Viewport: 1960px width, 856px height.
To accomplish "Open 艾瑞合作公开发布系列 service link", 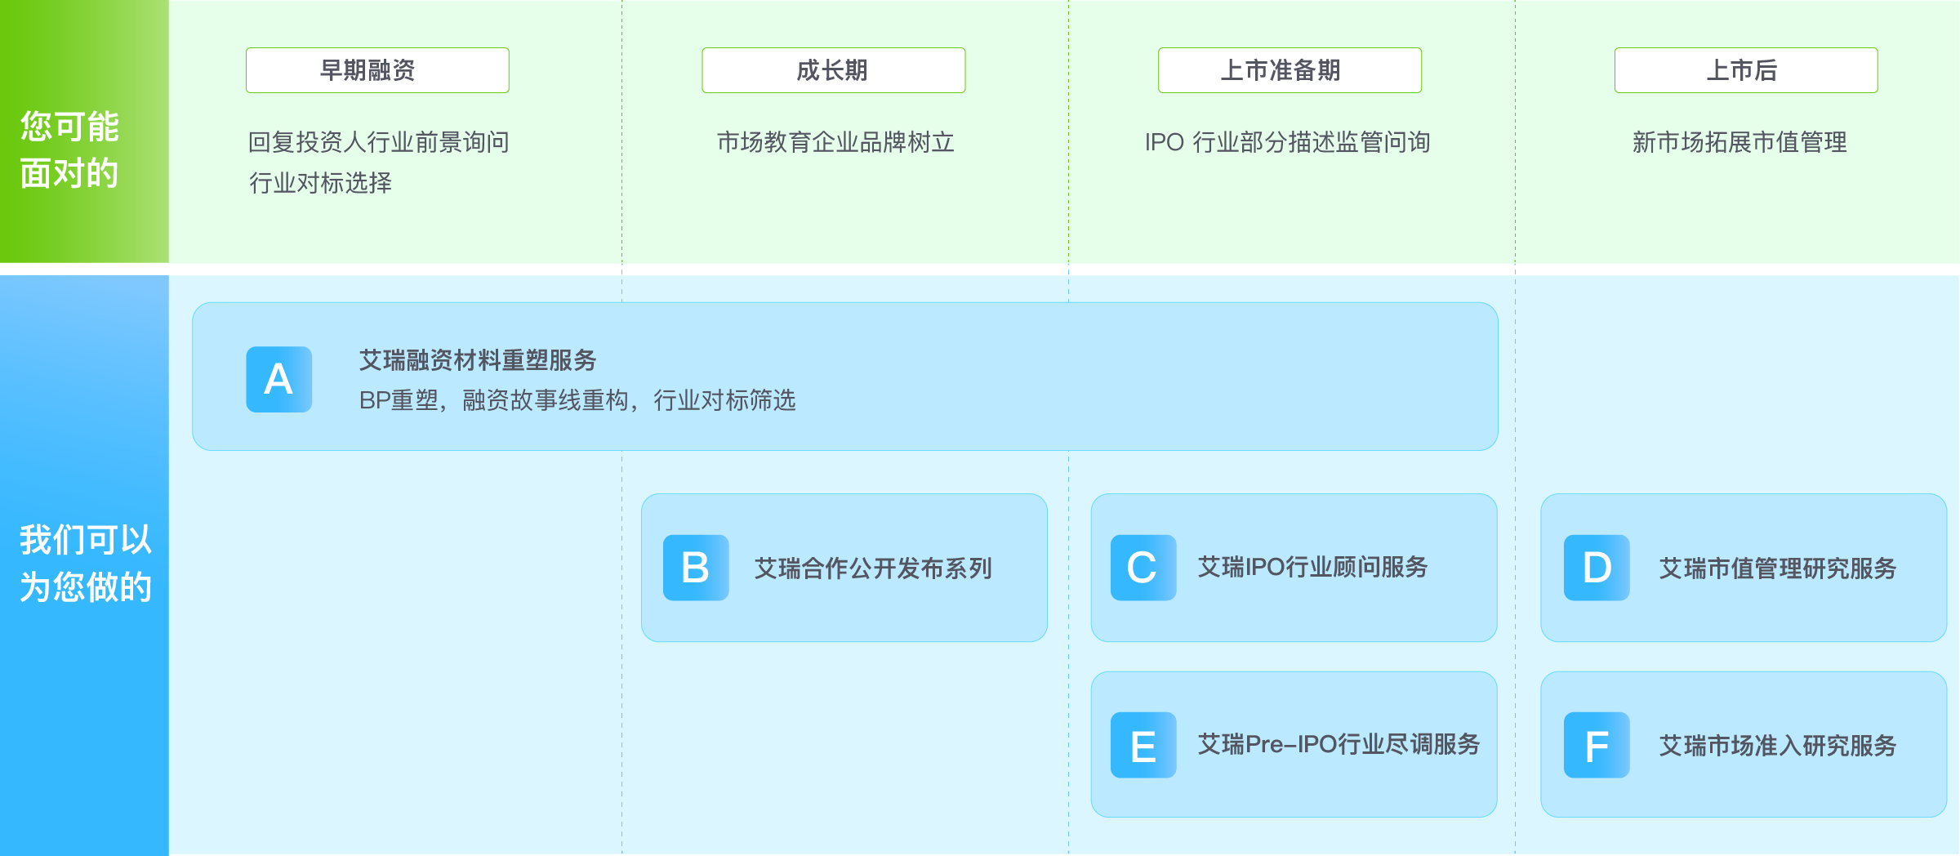I will coord(873,568).
